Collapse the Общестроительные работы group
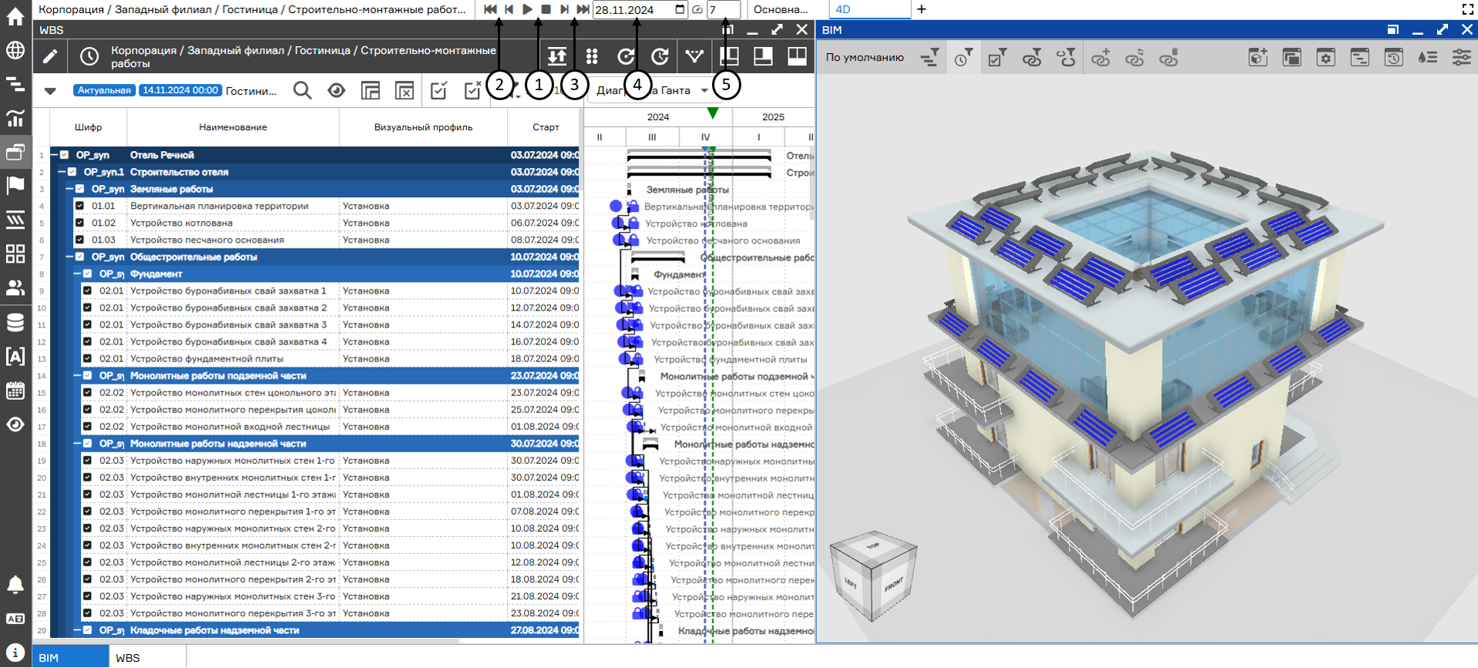The image size is (1478, 668). point(70,257)
